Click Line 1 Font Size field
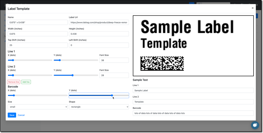The height and width of the screenshot is (133, 263). click(114, 60)
